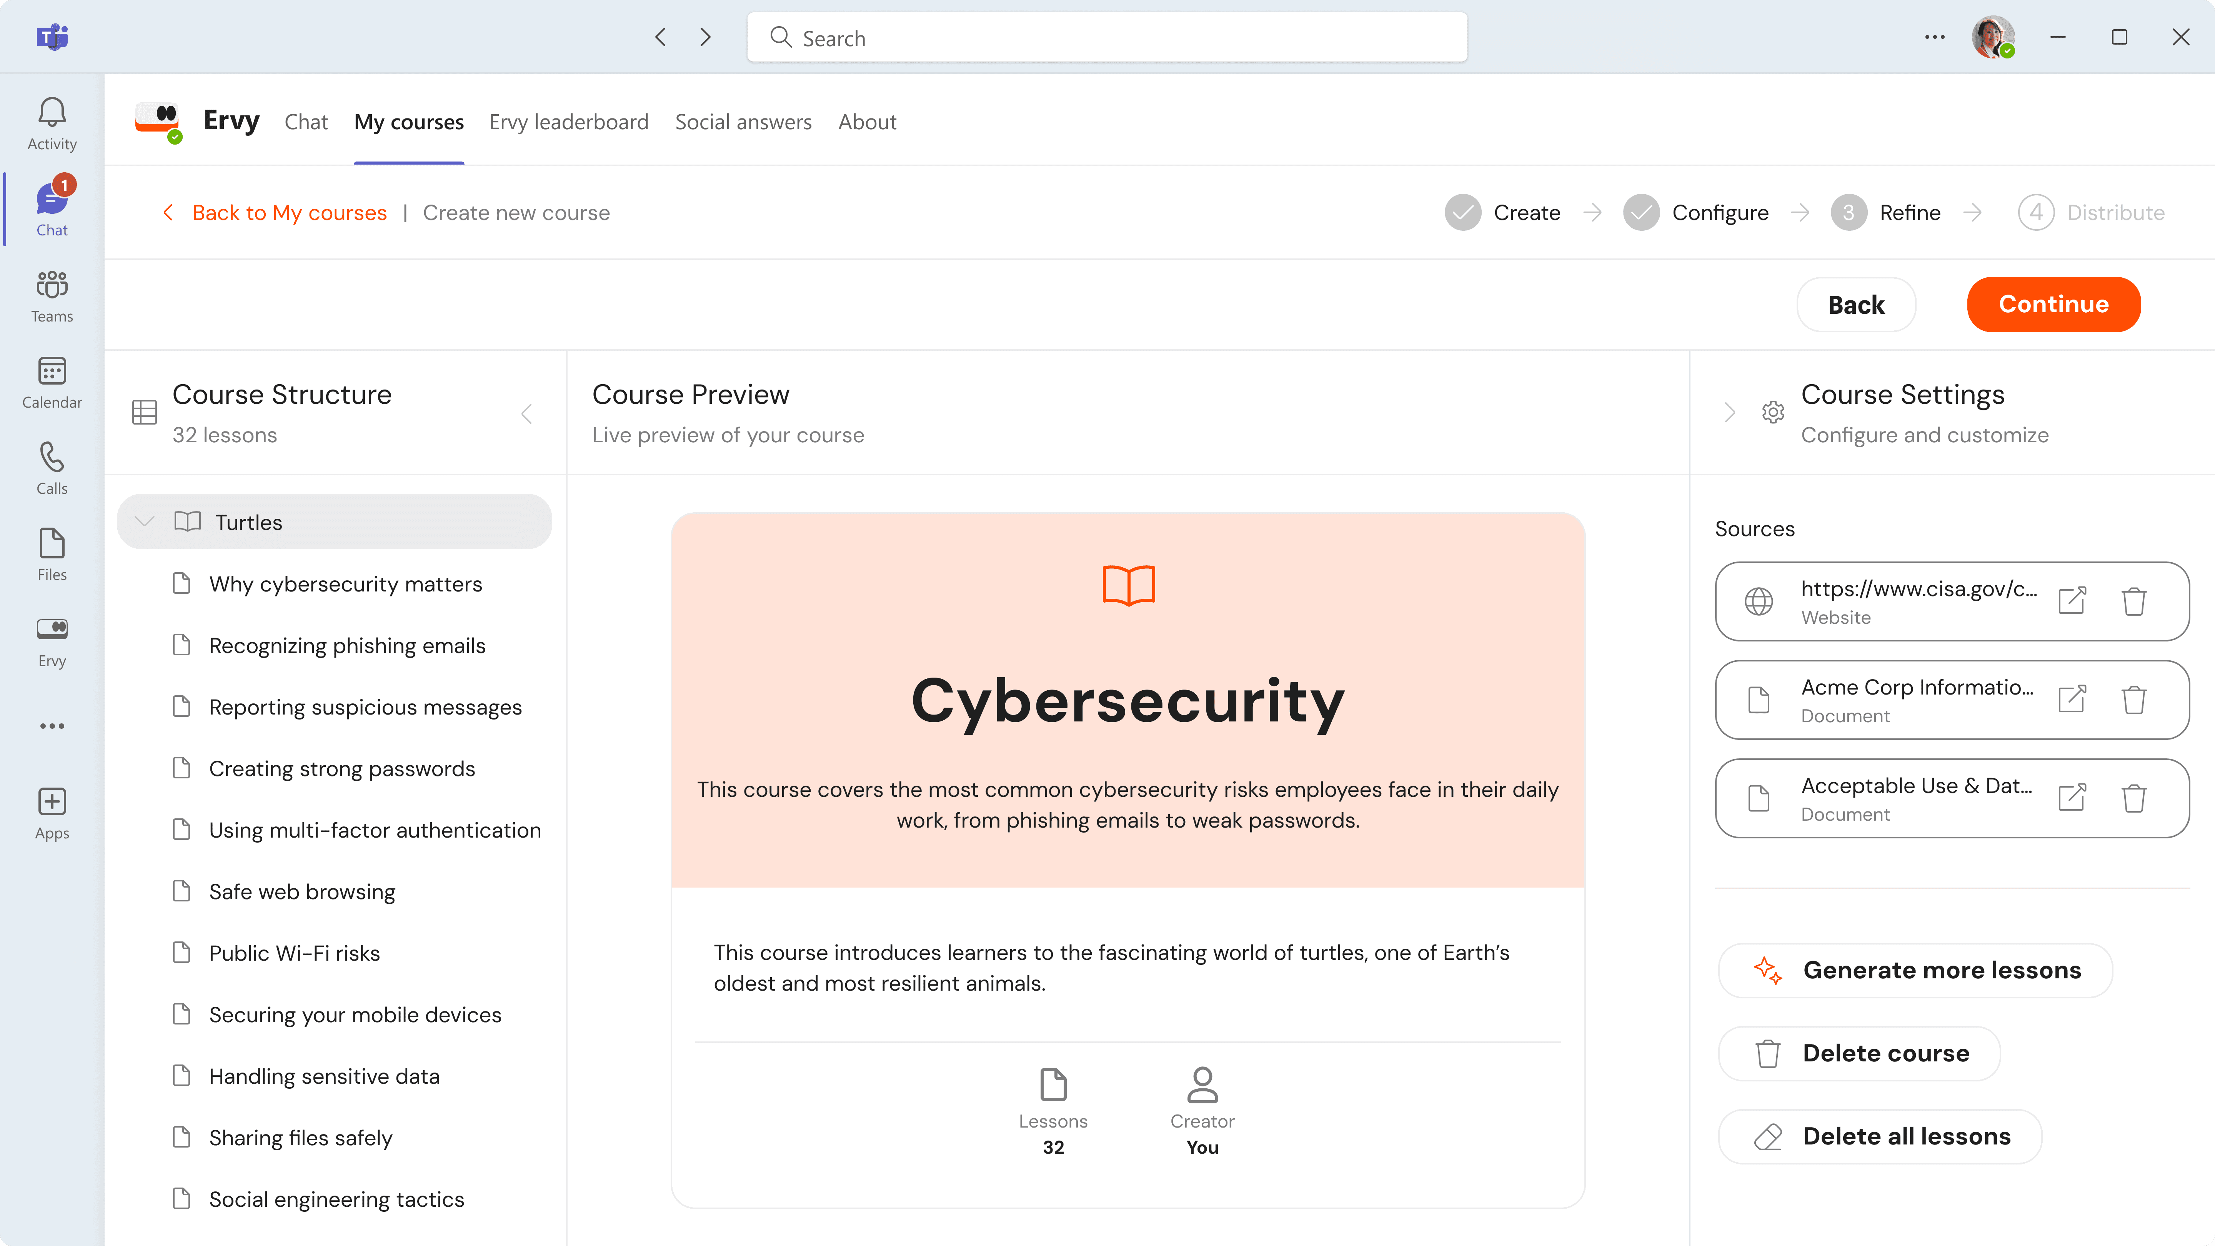Go forward with navigation arrow

705,37
